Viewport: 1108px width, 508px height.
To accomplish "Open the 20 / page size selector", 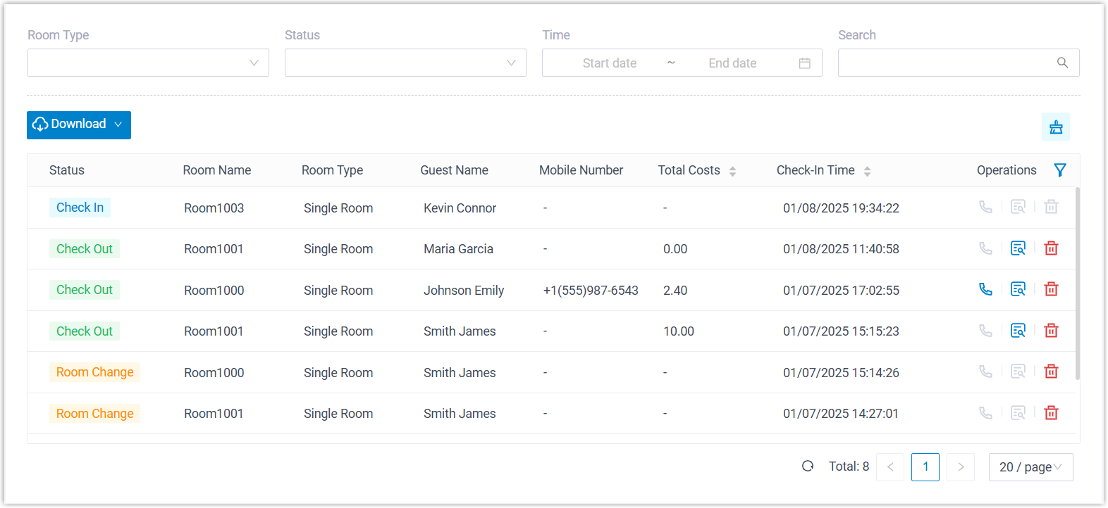I will pyautogui.click(x=1030, y=467).
